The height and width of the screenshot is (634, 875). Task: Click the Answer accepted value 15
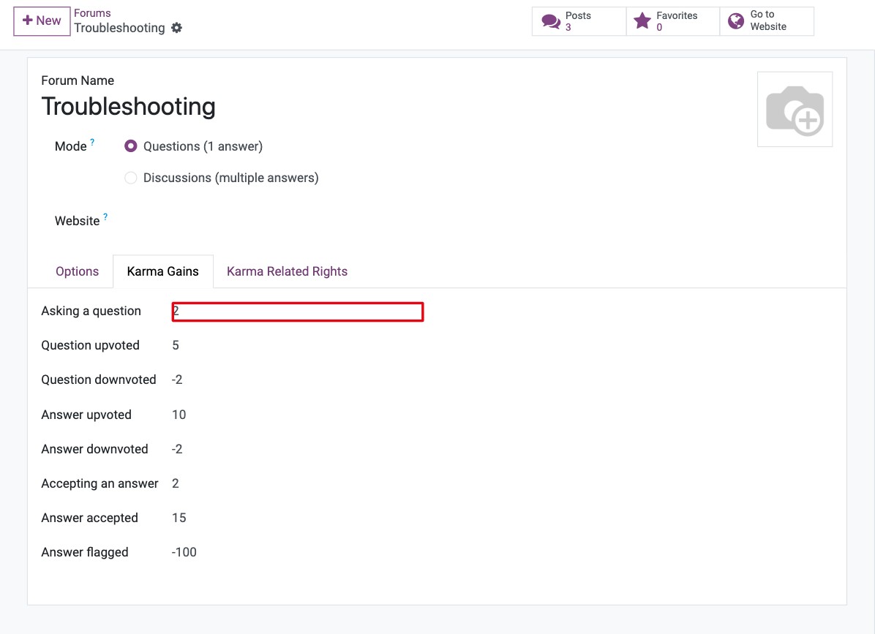click(x=179, y=518)
